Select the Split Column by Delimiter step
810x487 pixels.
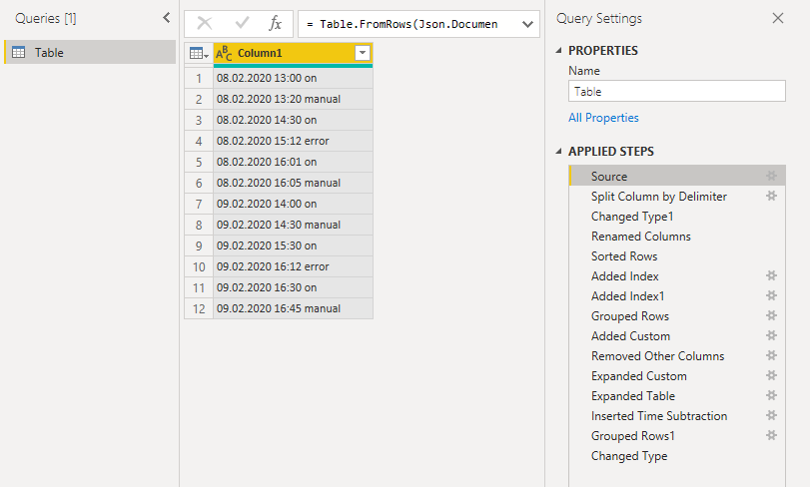(677, 196)
